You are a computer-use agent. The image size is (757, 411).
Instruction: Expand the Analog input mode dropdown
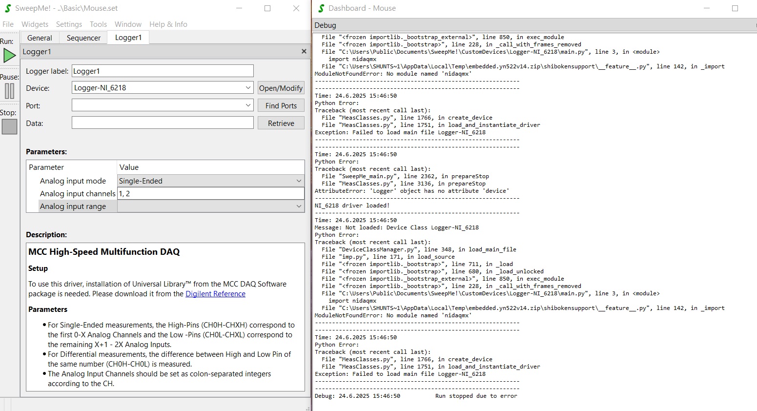click(x=211, y=181)
